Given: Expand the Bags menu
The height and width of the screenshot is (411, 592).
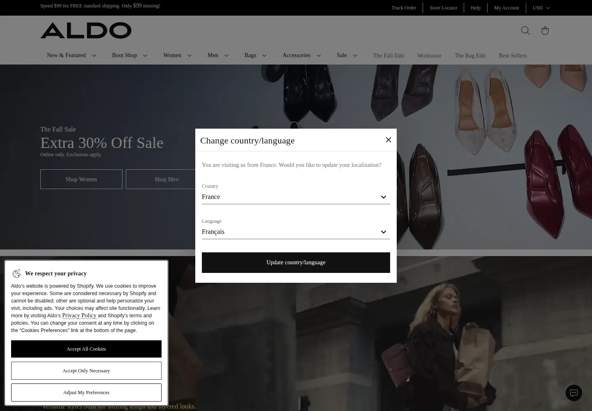Looking at the screenshot, I should (256, 55).
